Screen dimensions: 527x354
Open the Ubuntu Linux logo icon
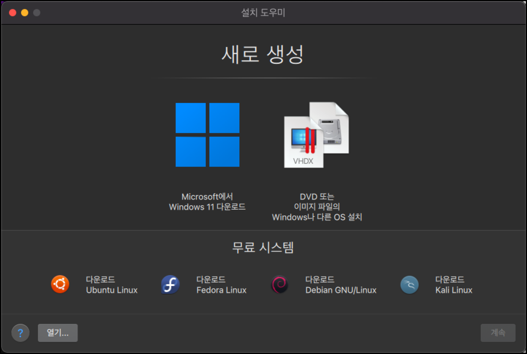60,284
